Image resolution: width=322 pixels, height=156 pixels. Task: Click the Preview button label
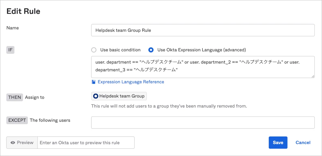click(x=25, y=143)
